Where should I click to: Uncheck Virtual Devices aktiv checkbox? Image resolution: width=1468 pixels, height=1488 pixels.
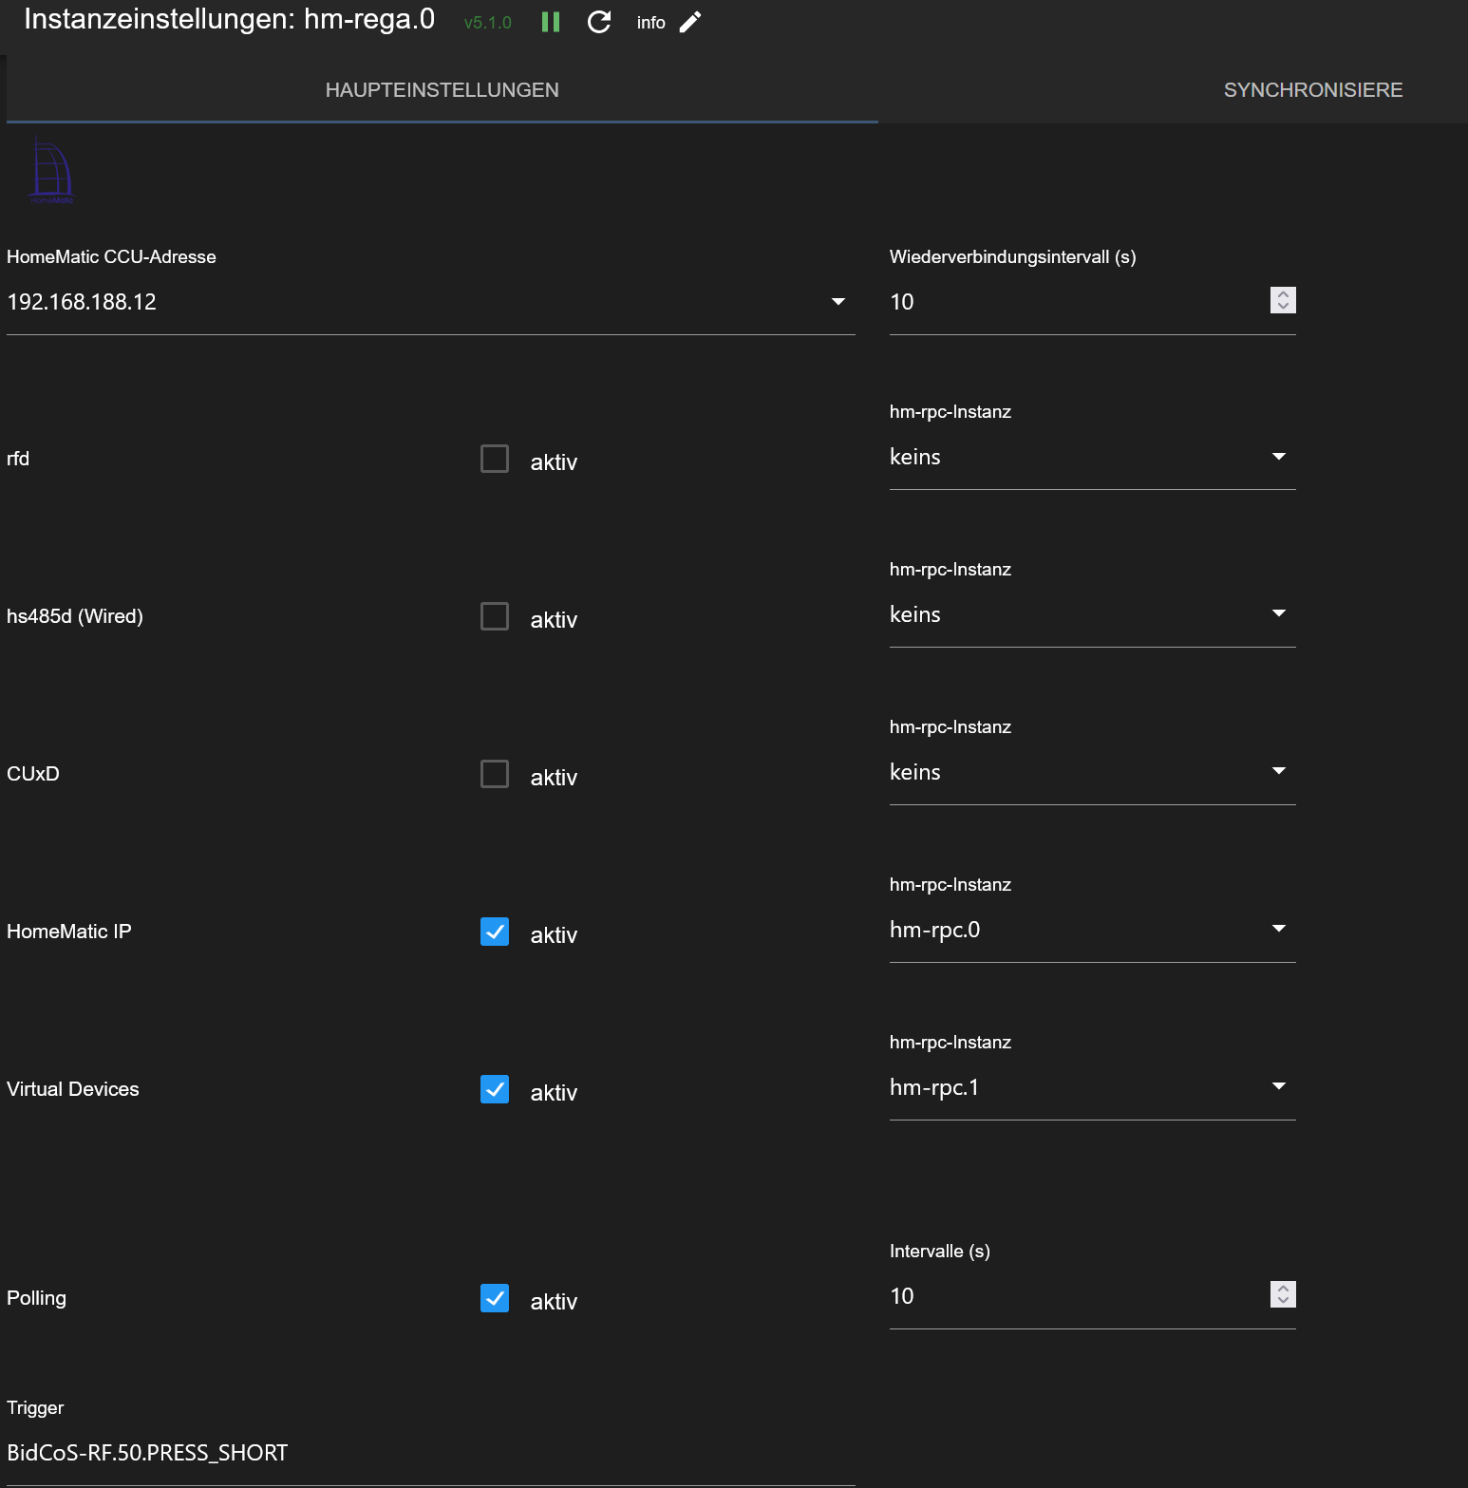495,1089
